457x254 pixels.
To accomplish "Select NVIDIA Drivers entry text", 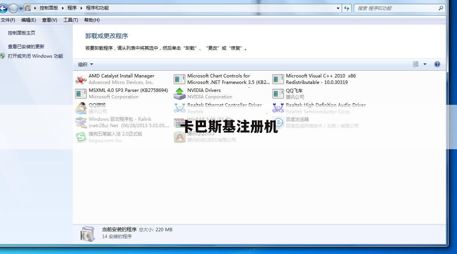I will [x=204, y=90].
